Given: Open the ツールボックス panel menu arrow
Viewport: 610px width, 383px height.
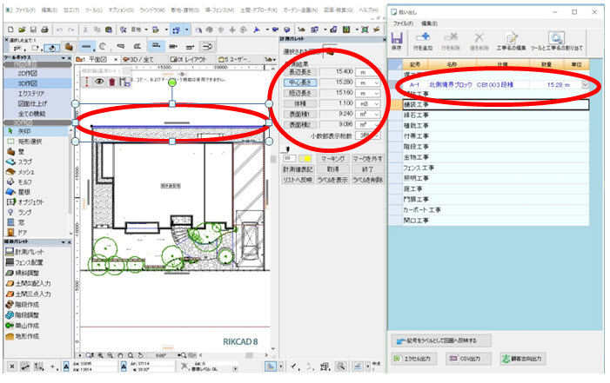Looking at the screenshot, I should [64, 58].
